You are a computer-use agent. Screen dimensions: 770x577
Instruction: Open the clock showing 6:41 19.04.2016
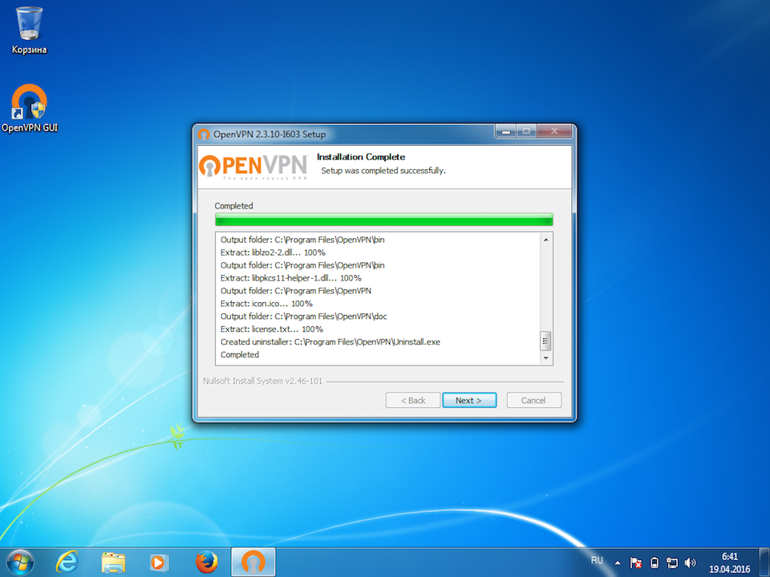pyautogui.click(x=729, y=563)
